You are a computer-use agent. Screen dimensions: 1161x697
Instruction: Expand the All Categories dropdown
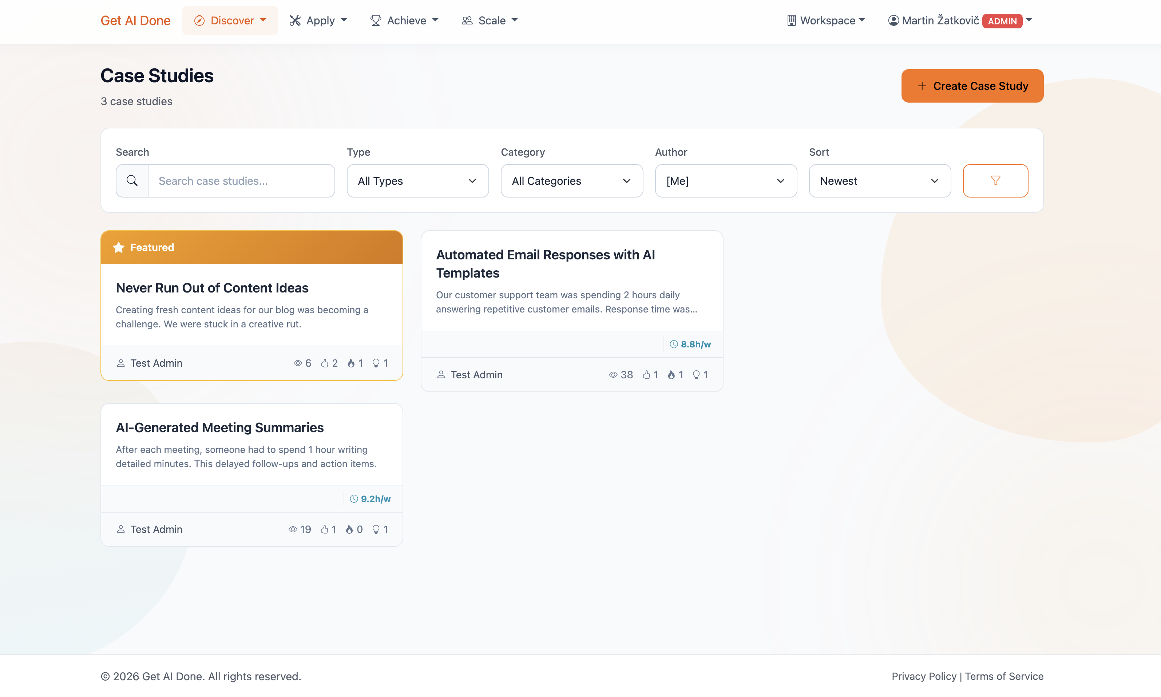point(571,181)
